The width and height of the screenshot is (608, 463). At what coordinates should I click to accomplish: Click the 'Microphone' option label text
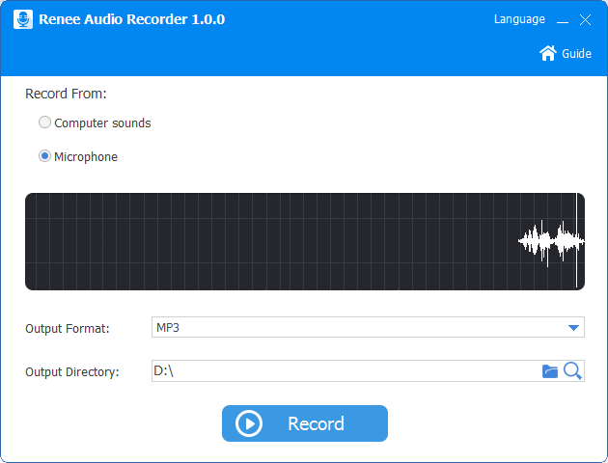tap(86, 157)
